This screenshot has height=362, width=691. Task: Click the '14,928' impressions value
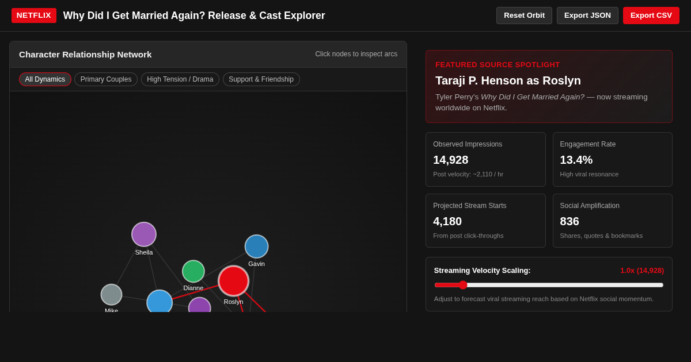point(451,160)
